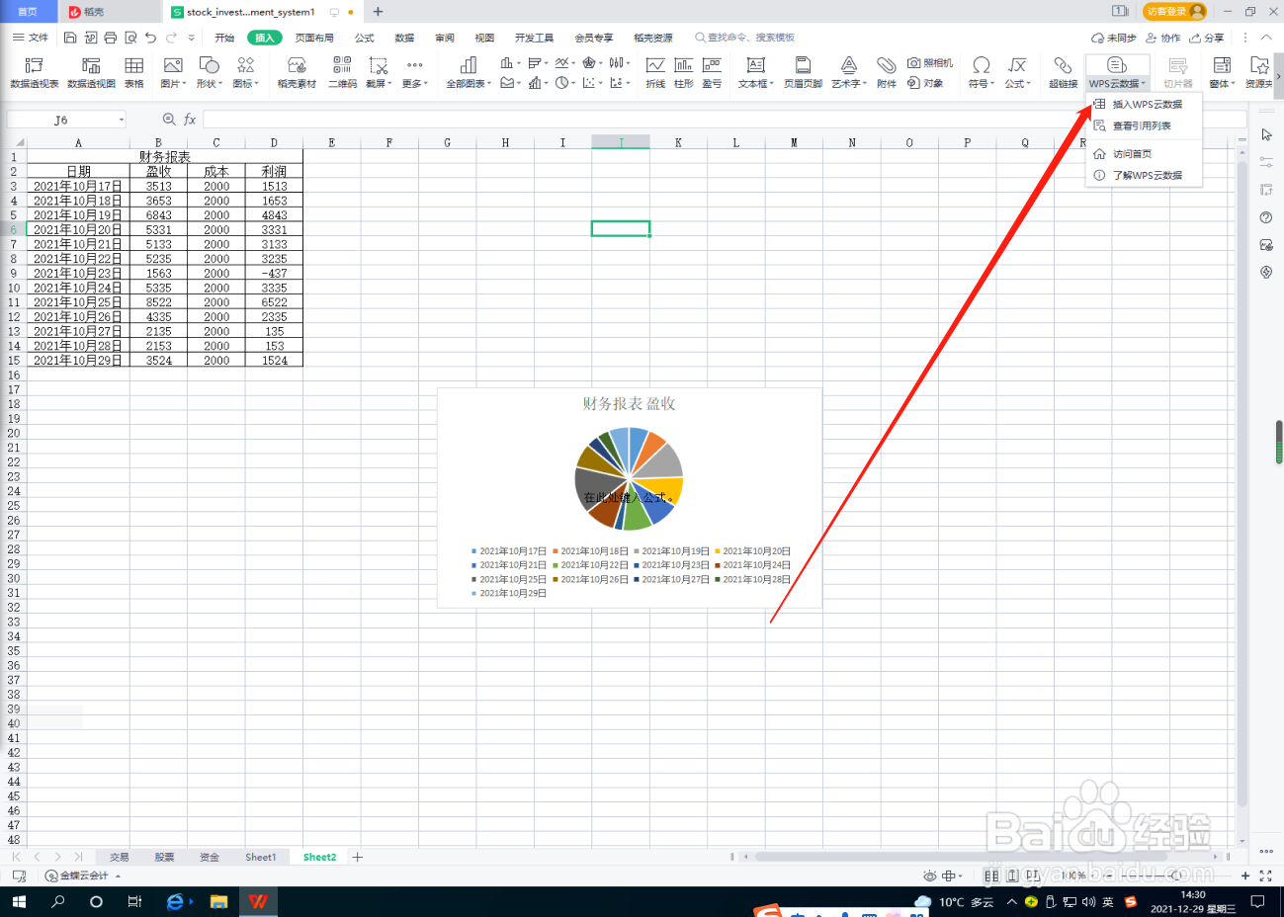
Task: Insert a 二维码 QR code
Action: (342, 72)
